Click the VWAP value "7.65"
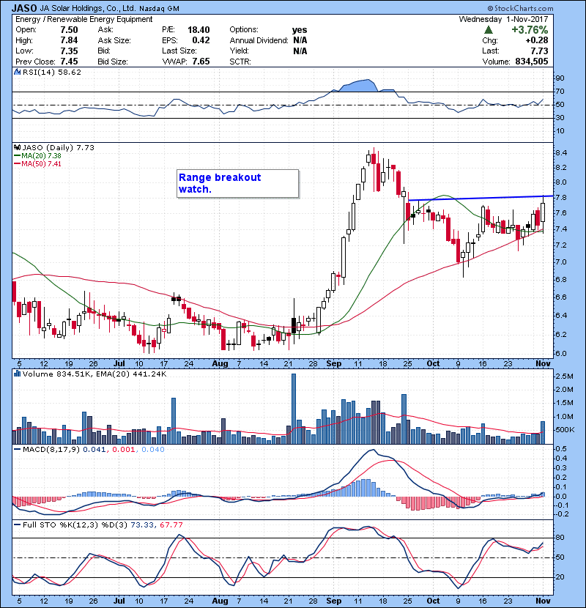The width and height of the screenshot is (586, 608). [x=201, y=62]
